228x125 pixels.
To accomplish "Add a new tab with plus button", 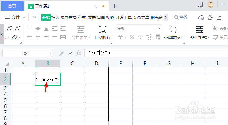I will (x=115, y=6).
